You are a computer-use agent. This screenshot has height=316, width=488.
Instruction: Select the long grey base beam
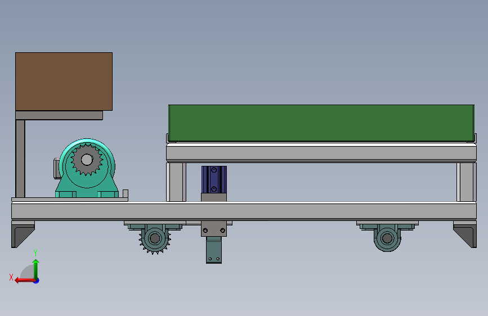click(x=244, y=211)
